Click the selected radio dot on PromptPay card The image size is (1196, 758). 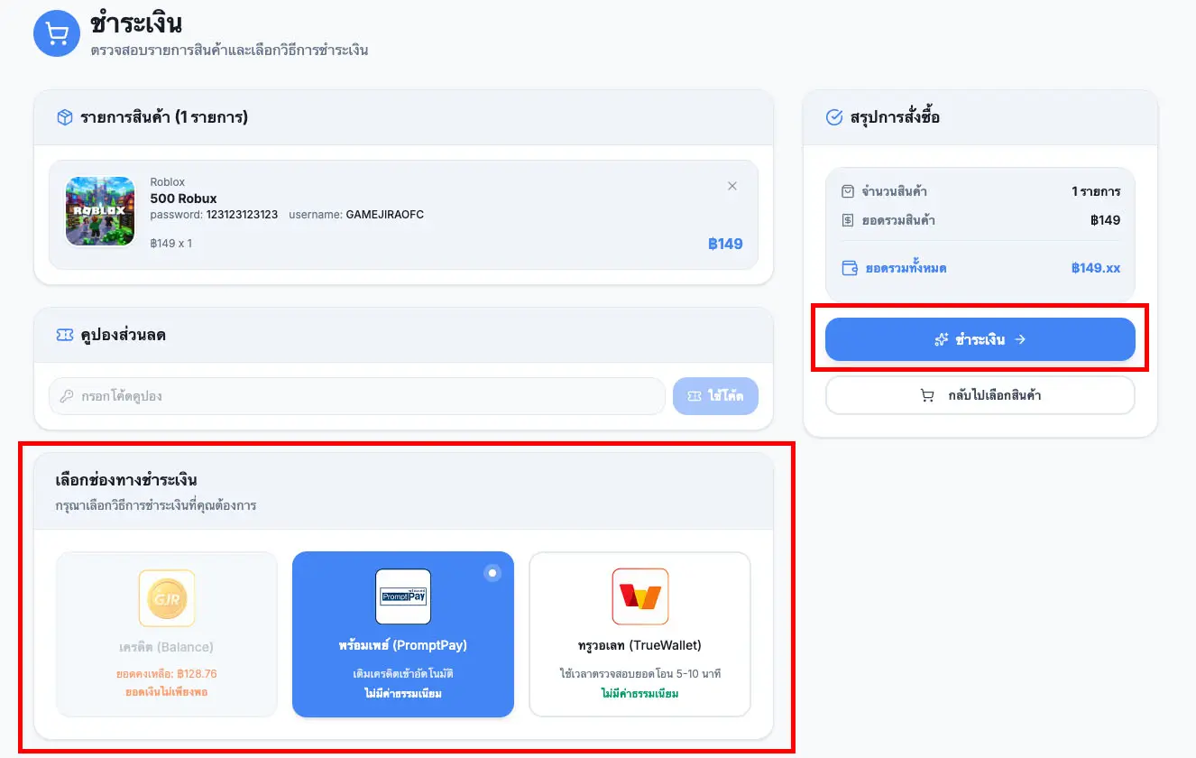(492, 573)
